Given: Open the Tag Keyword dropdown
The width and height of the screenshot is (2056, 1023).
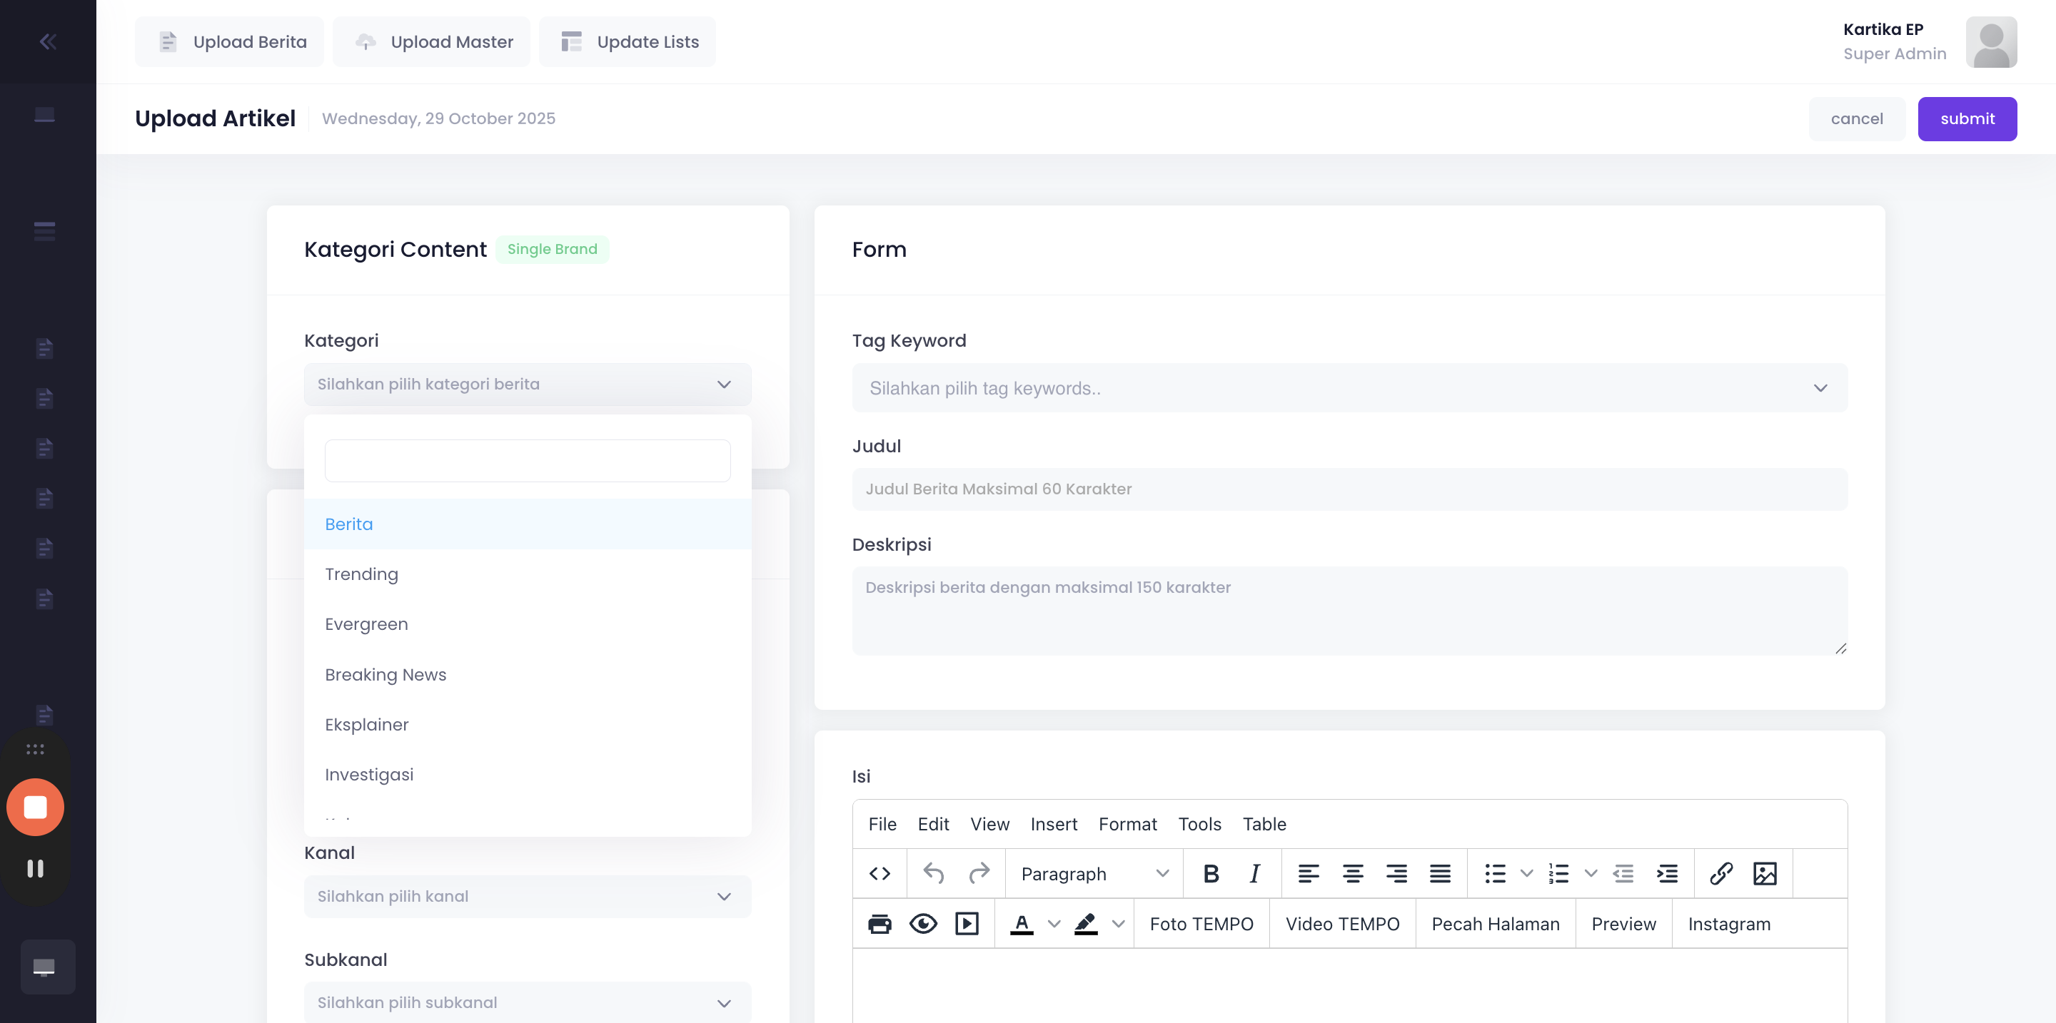Looking at the screenshot, I should [1349, 388].
